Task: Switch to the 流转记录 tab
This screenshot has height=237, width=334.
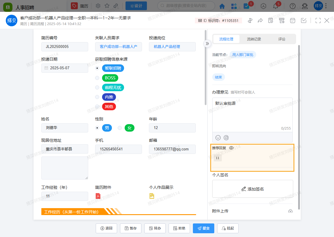Action: (x=254, y=39)
